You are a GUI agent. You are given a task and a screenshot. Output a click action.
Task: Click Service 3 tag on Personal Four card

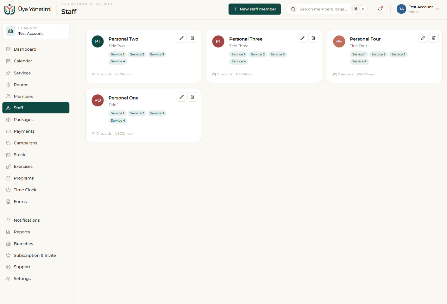point(398,54)
